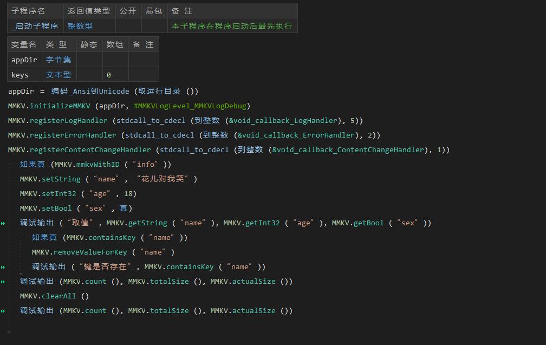Screen dimensions: 546x345
Task: Toggle 静态 cell in keys variable row
Action: [89, 75]
